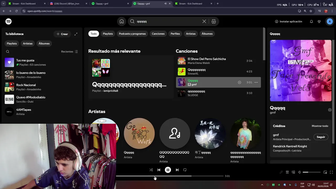This screenshot has width=336, height=189.
Task: Open connect to a device
Action: tap(293, 172)
